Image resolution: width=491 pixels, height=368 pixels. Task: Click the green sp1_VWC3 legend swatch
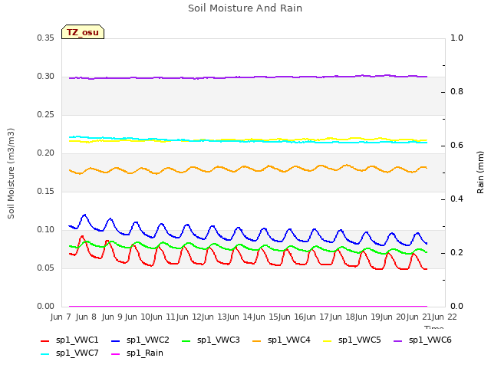click(x=186, y=340)
